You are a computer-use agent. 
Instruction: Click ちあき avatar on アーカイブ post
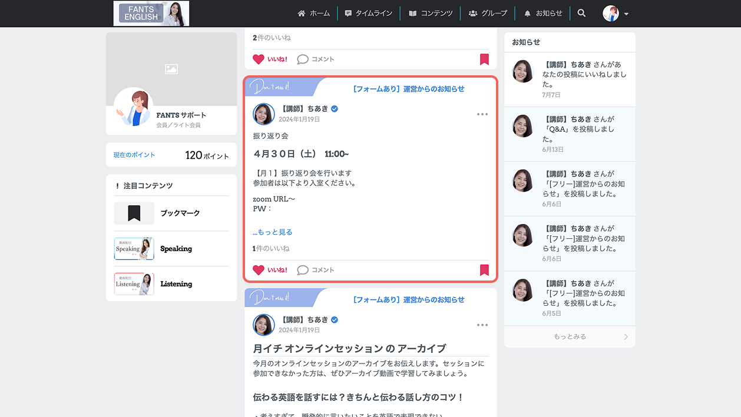(x=264, y=325)
